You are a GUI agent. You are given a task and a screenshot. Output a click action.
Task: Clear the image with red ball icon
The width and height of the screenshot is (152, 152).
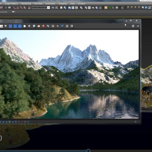[x=43, y=26]
